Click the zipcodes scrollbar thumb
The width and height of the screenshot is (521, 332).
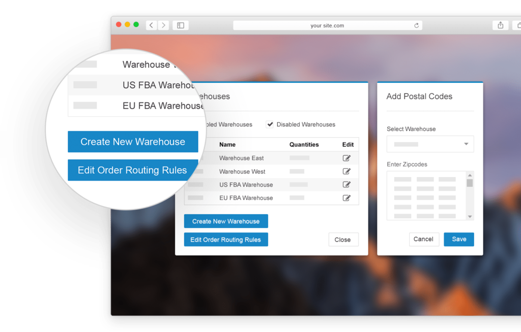[470, 183]
